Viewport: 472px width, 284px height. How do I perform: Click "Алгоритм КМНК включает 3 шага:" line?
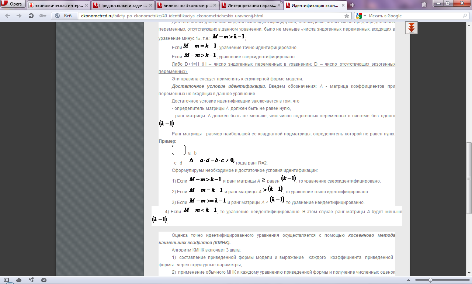click(206, 250)
